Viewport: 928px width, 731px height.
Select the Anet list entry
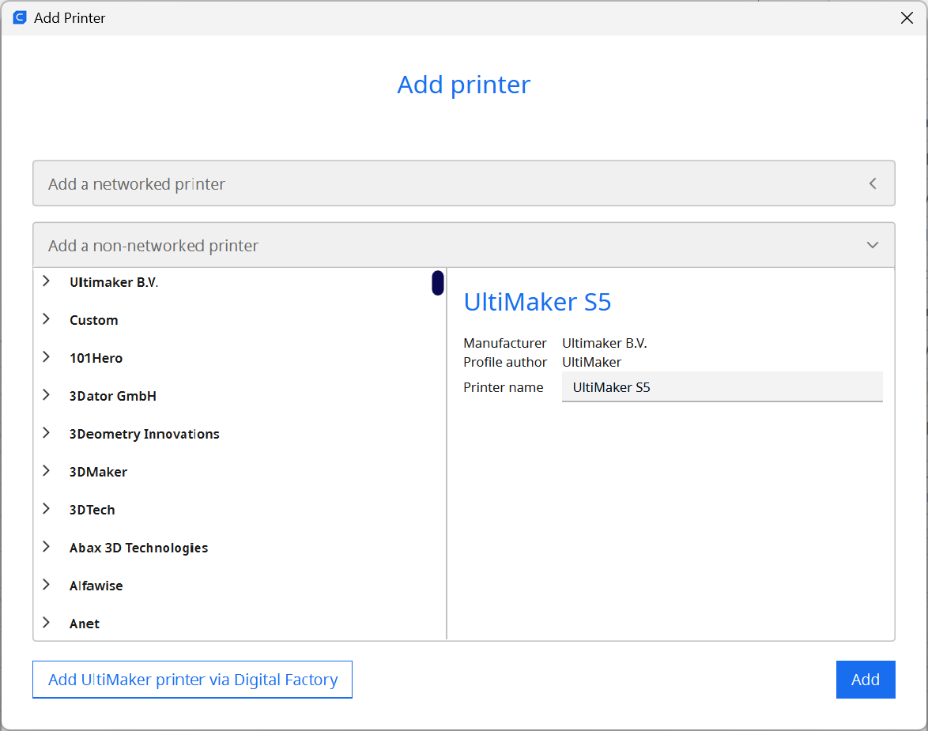pos(84,624)
